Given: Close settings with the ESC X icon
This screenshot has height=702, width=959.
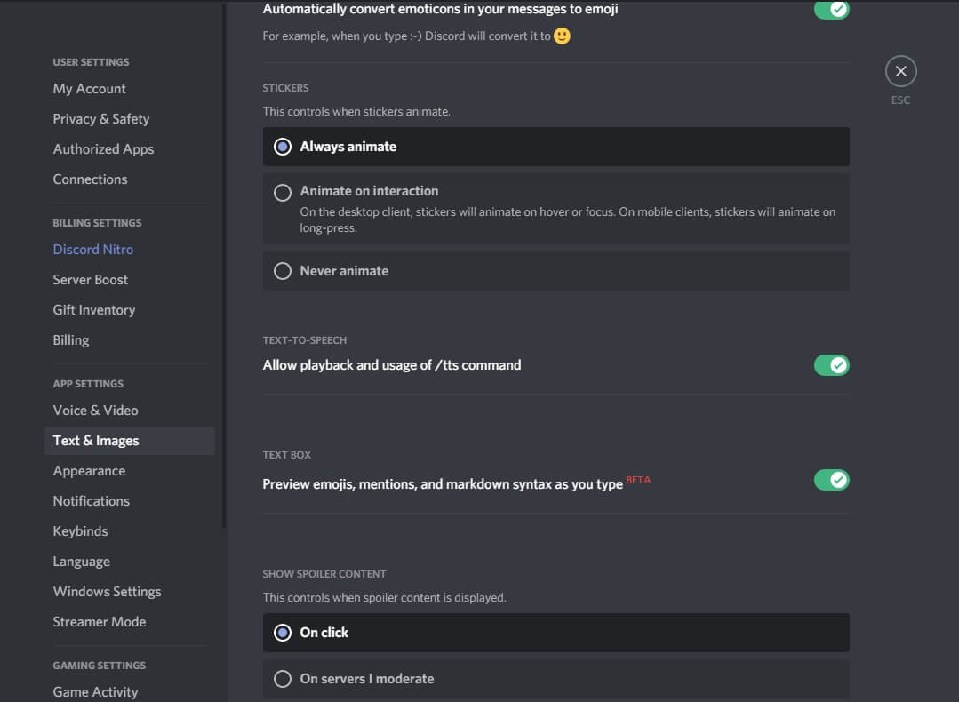Looking at the screenshot, I should tap(900, 71).
